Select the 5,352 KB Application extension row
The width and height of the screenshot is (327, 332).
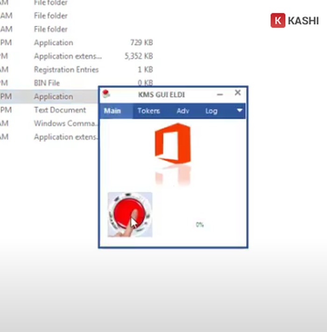click(x=77, y=56)
